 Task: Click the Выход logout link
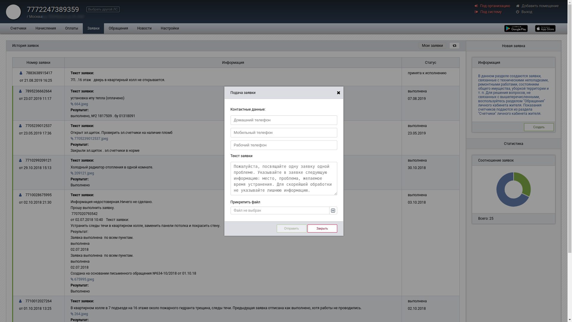pyautogui.click(x=526, y=12)
